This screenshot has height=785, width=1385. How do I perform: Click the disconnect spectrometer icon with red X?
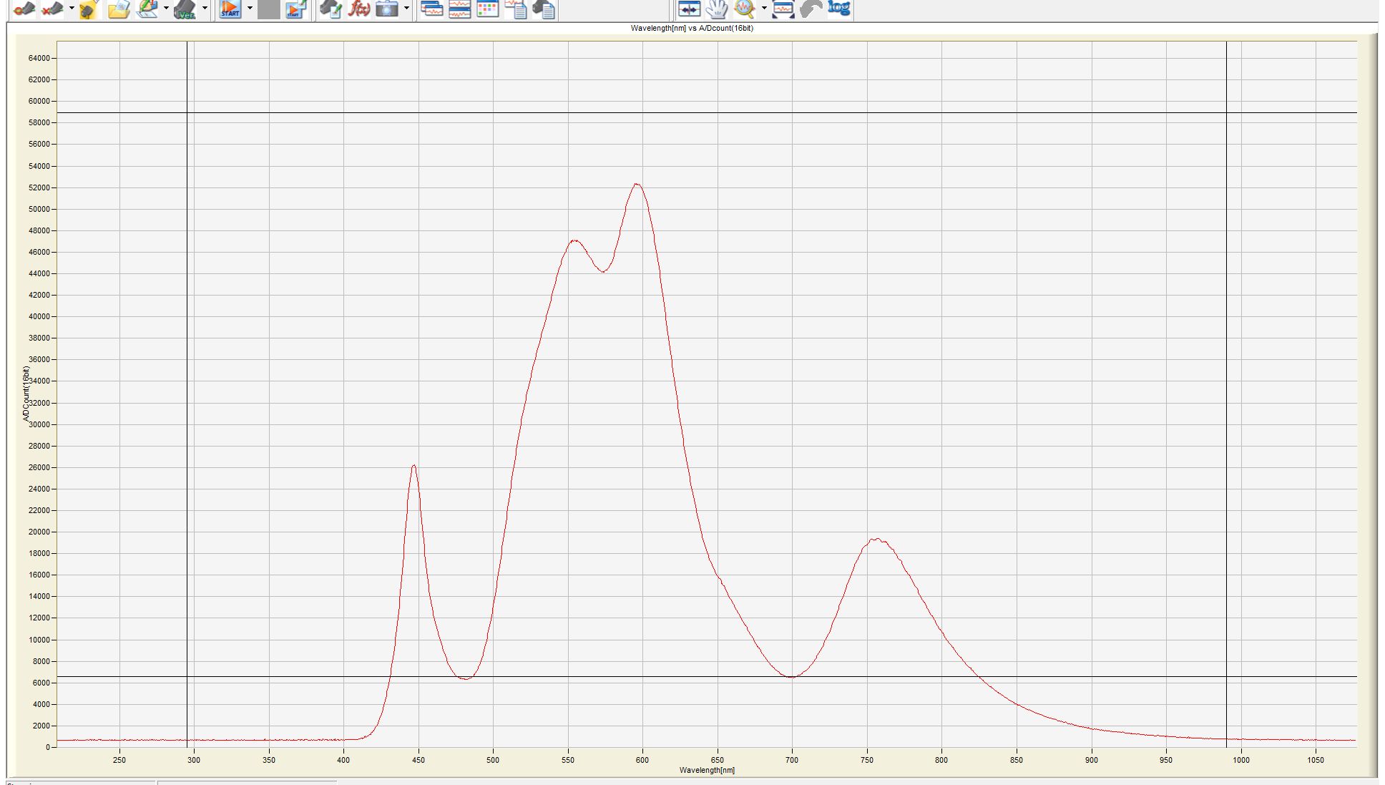point(52,9)
